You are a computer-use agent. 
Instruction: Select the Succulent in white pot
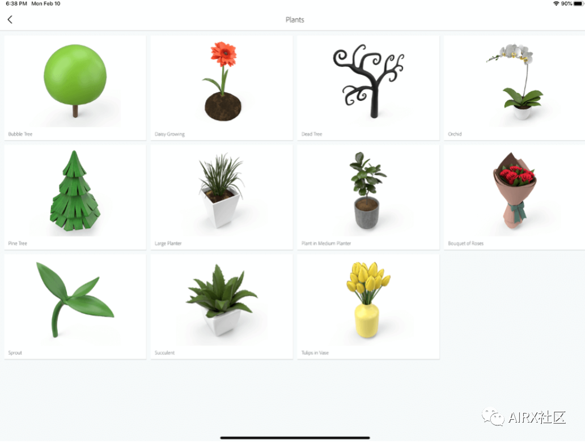pos(222,306)
